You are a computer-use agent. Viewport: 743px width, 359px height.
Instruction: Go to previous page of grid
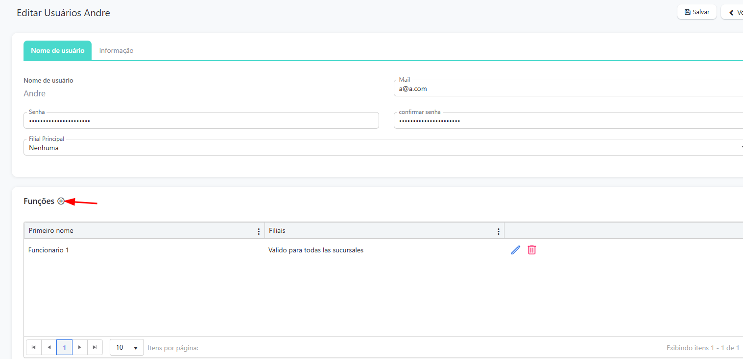click(x=49, y=347)
